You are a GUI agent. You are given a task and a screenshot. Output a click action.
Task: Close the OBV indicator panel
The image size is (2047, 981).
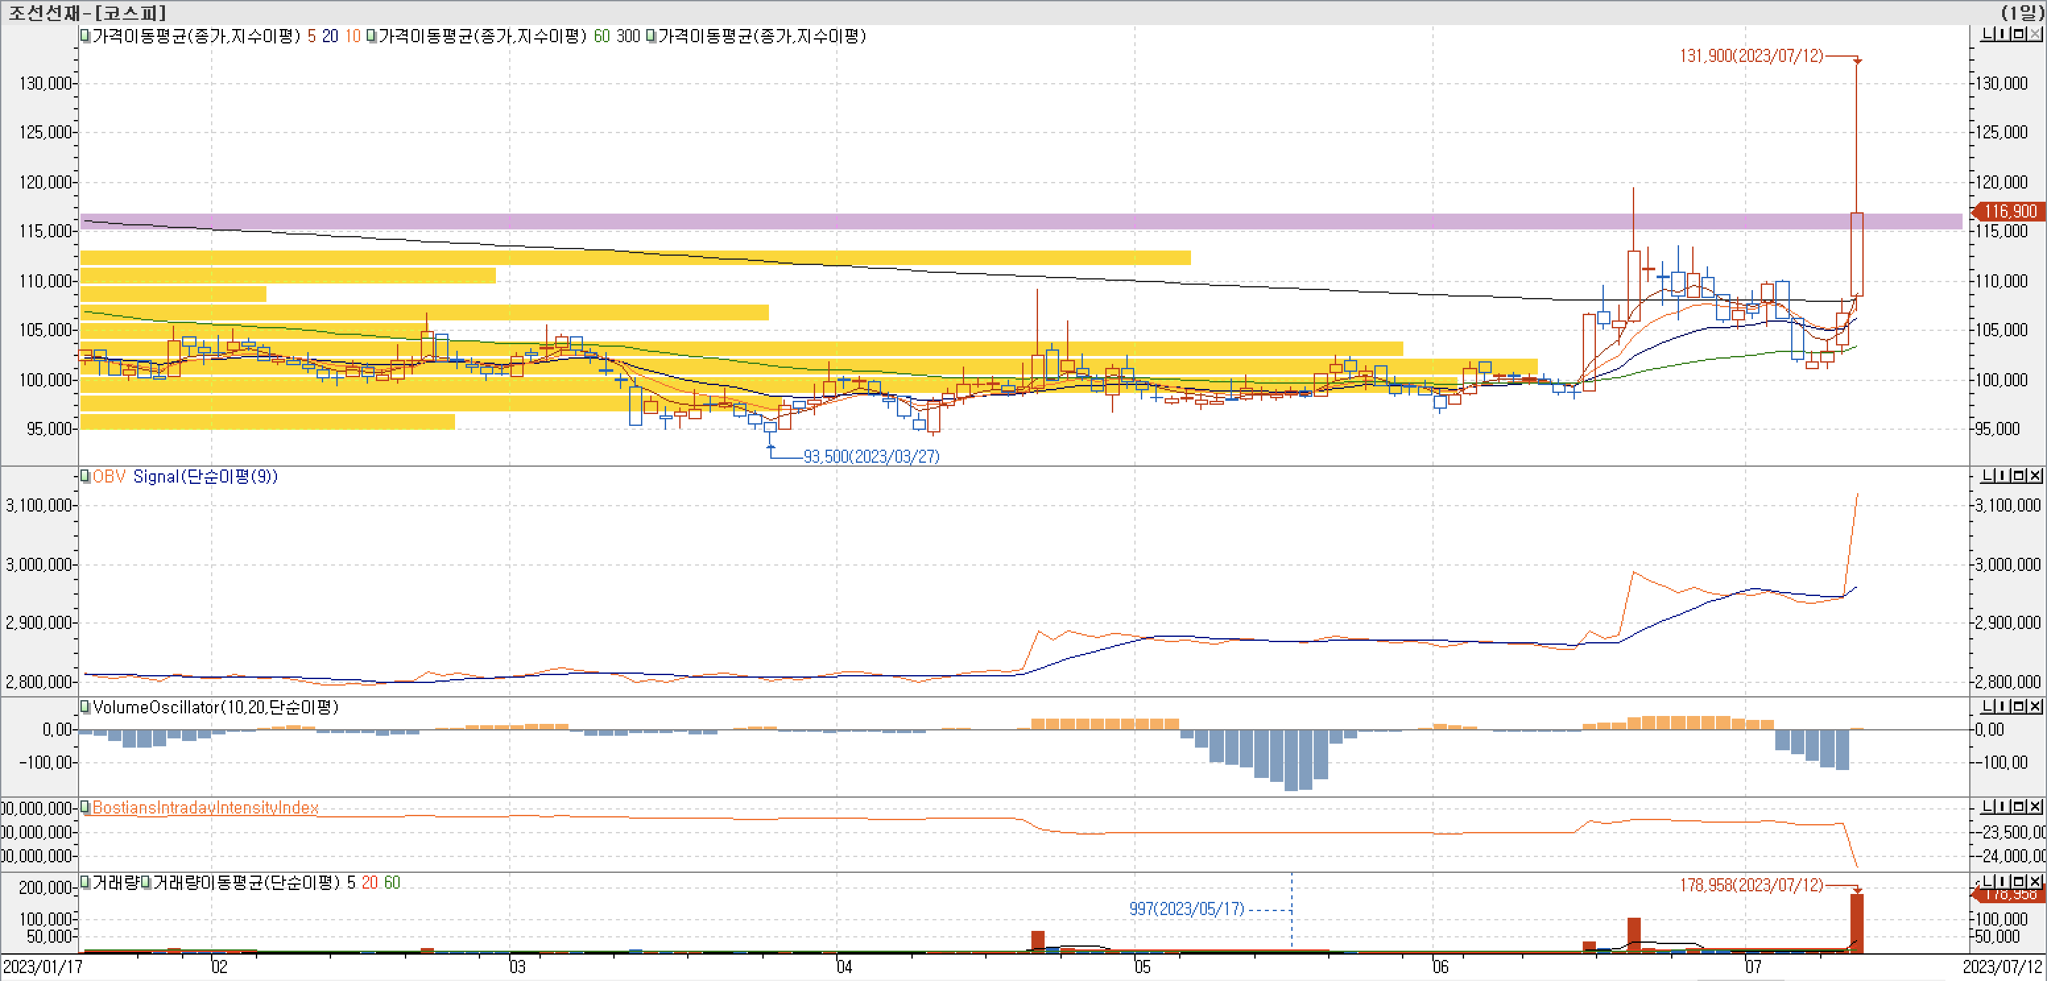tap(2035, 476)
